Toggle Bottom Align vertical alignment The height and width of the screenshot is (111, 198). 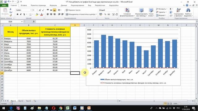click(54, 10)
